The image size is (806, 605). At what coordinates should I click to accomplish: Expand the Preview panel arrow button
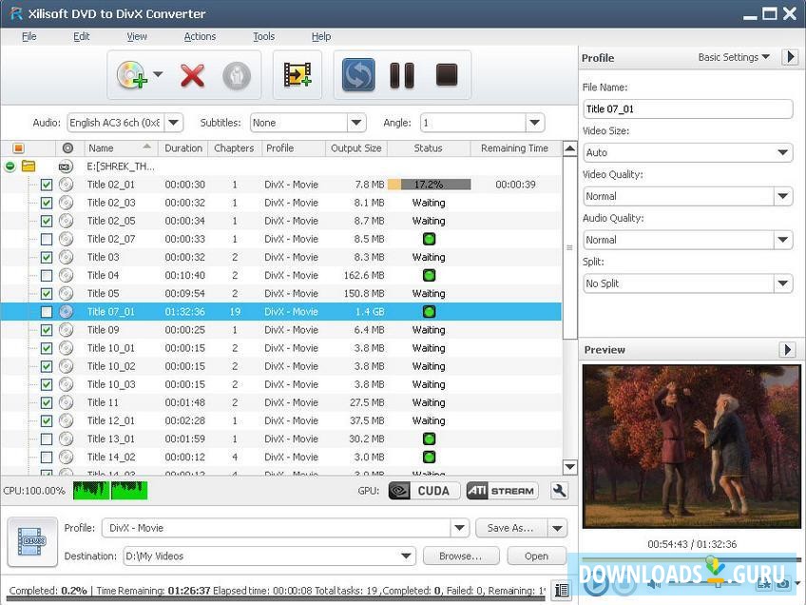(x=787, y=350)
